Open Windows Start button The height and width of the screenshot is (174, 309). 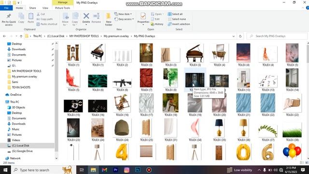coord(5,170)
